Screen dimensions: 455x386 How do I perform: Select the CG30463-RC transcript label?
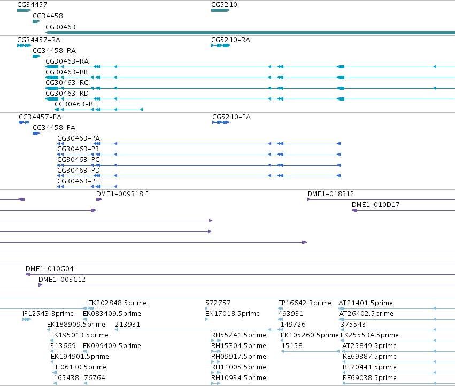[67, 82]
